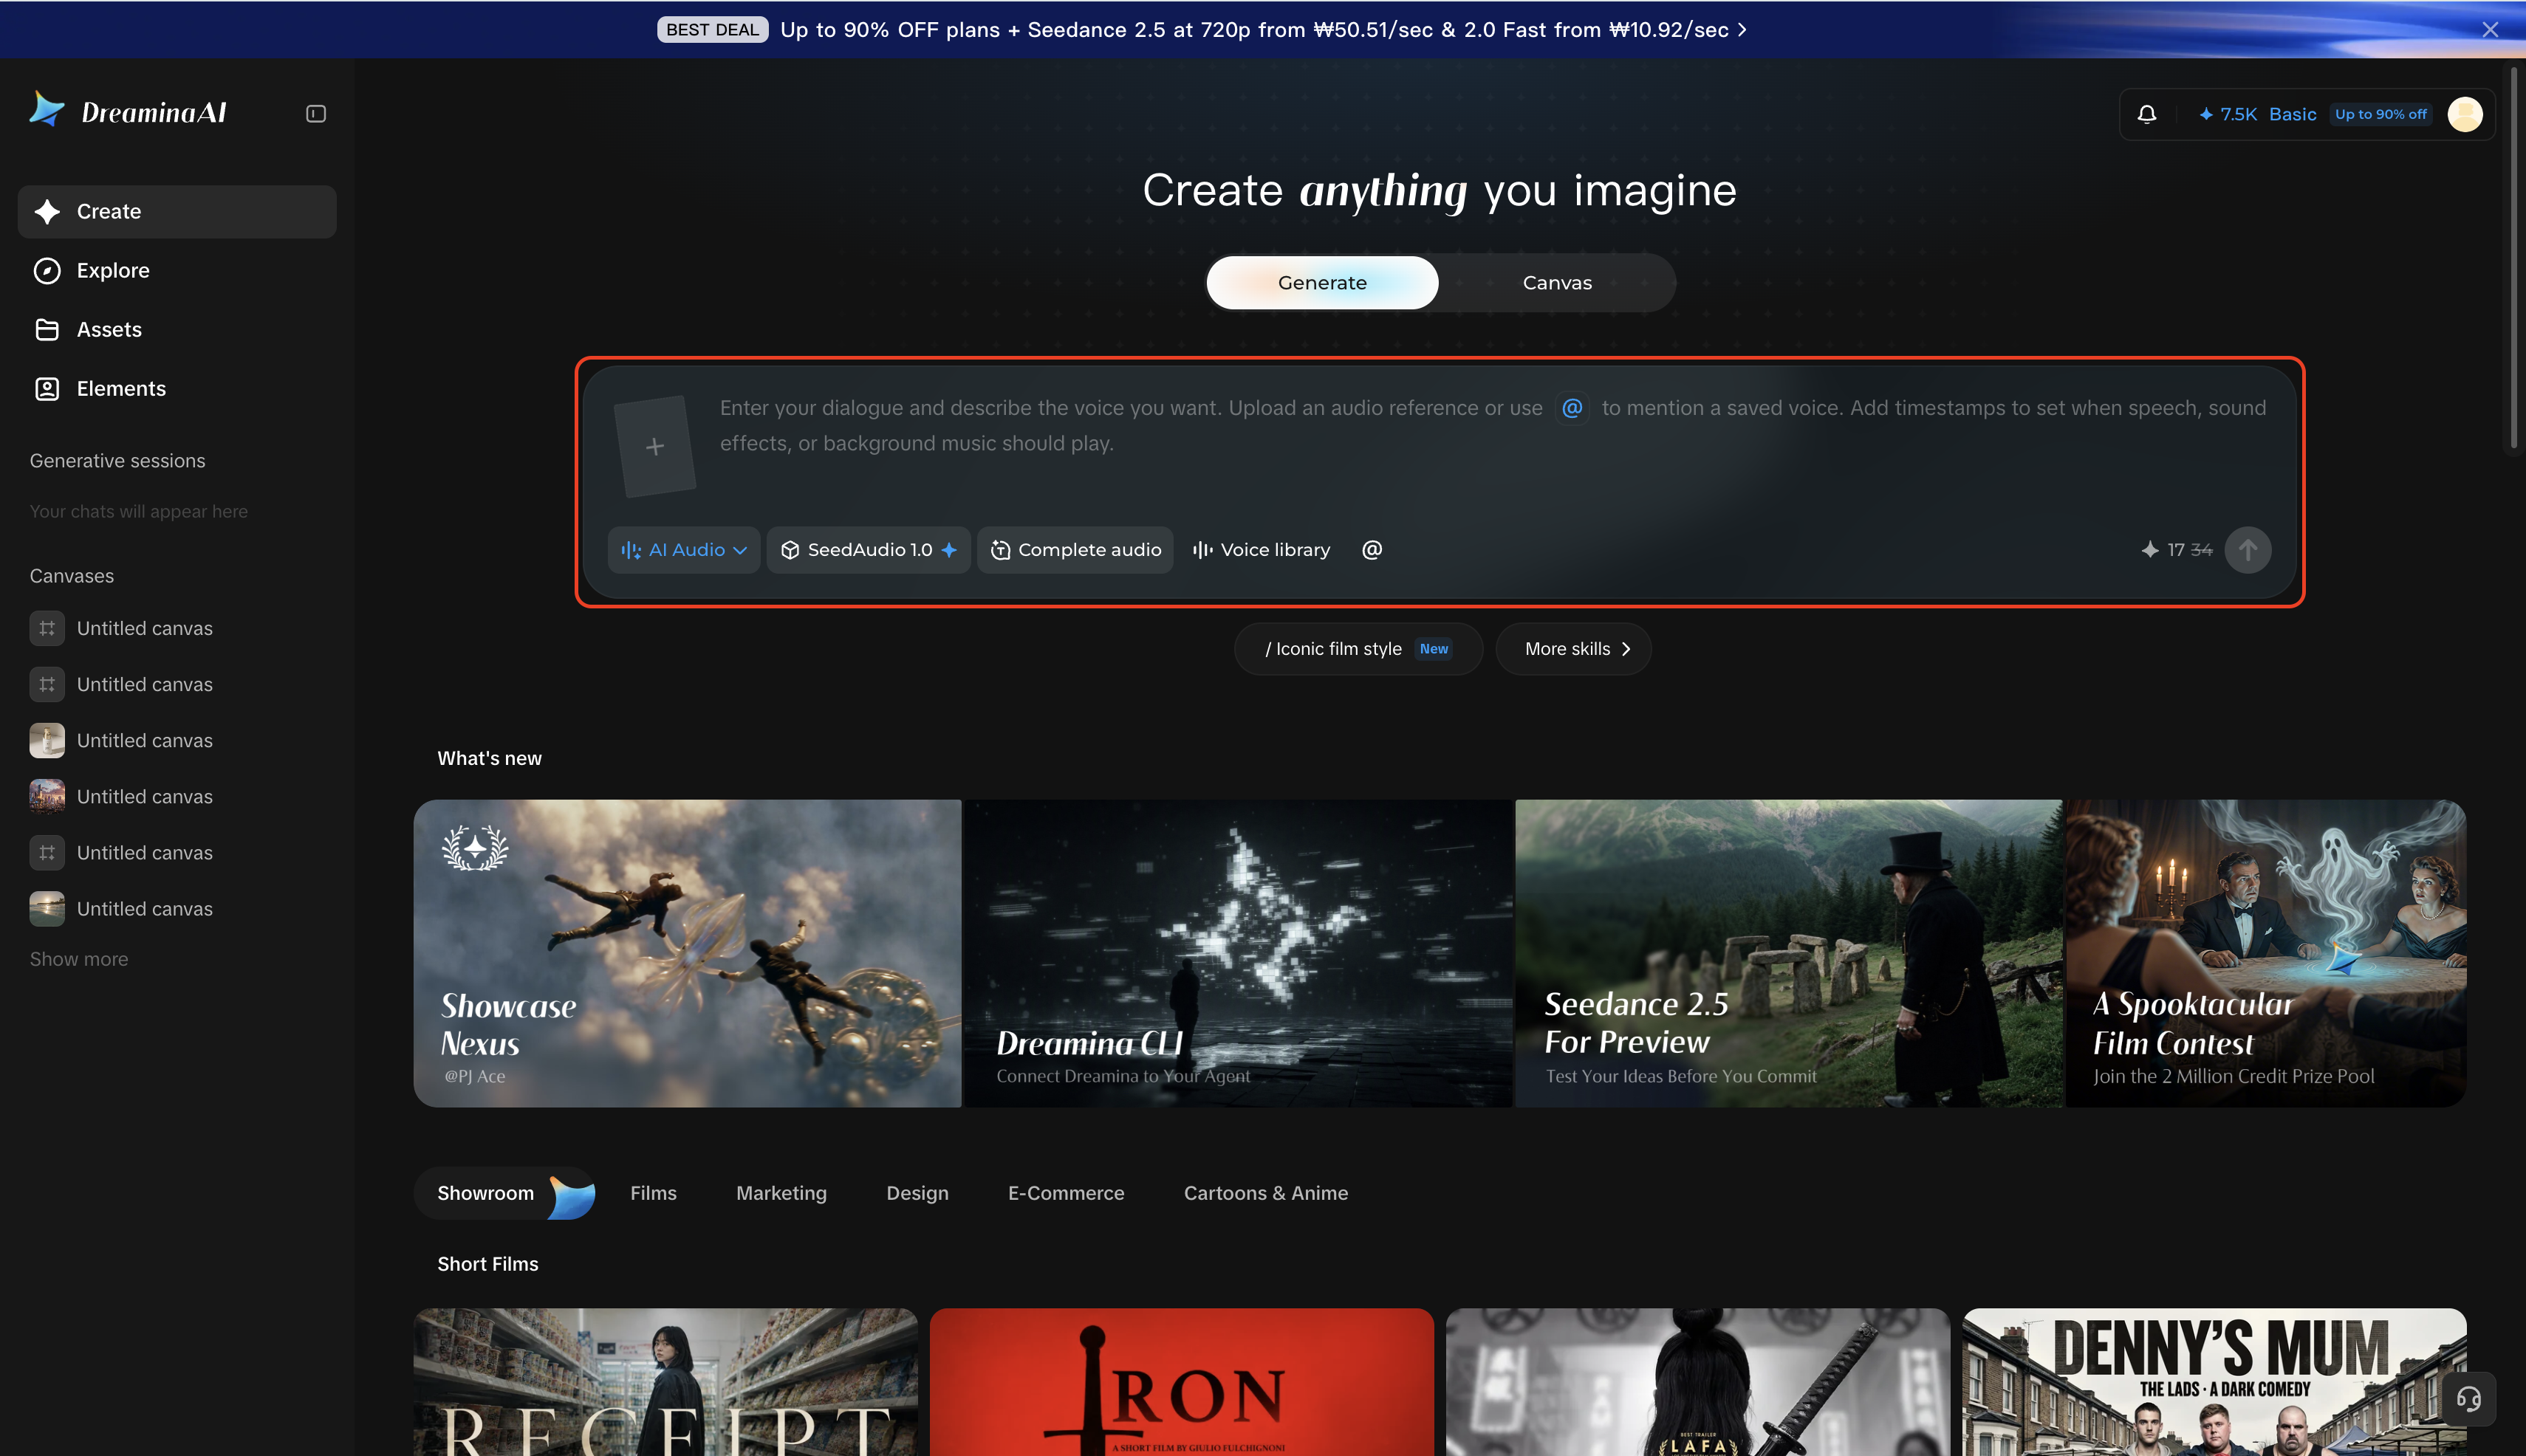Click the Iconic film style skill
The width and height of the screenshot is (2526, 1456).
1358,649
